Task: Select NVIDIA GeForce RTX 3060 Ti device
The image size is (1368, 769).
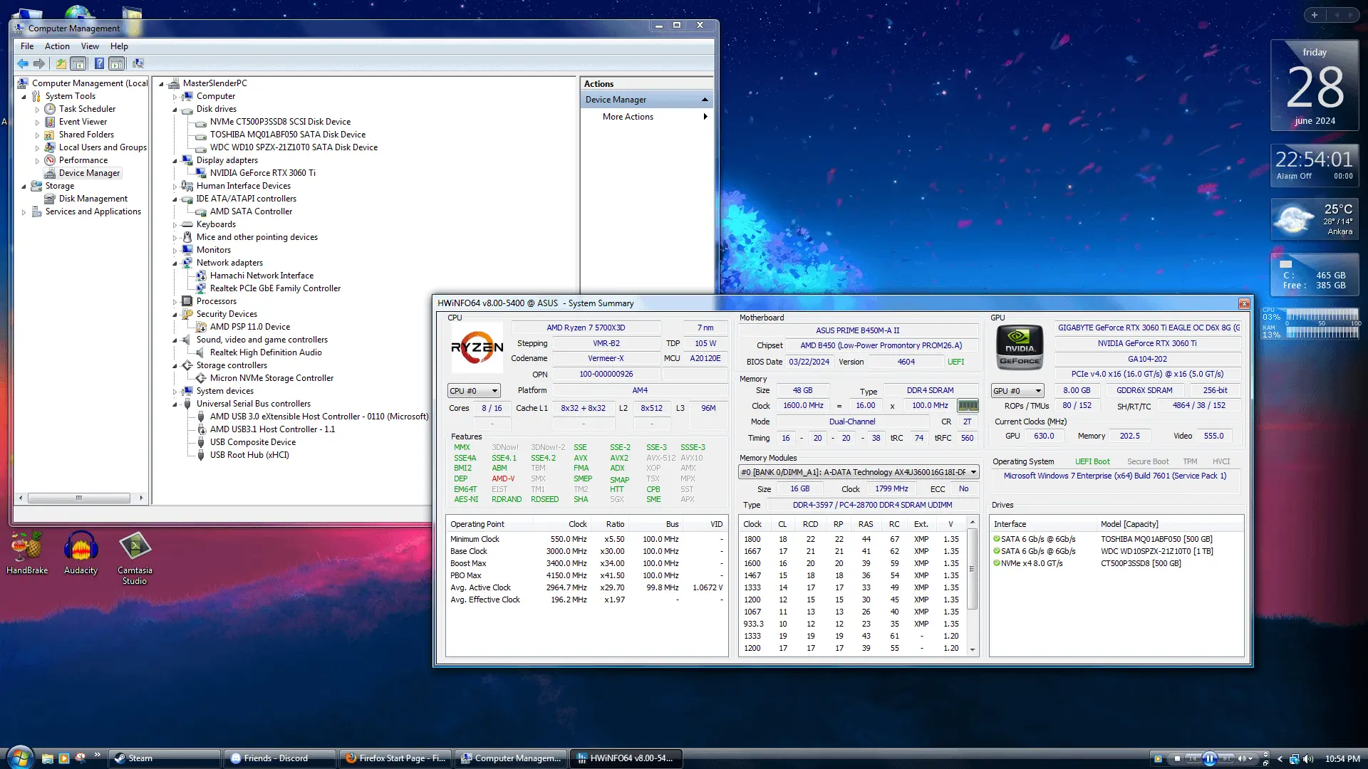Action: (x=262, y=173)
